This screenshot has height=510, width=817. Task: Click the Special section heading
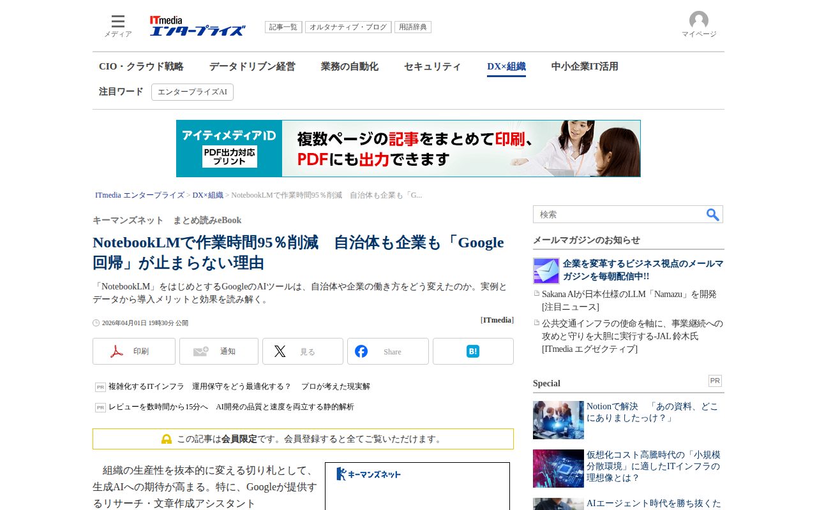click(546, 383)
